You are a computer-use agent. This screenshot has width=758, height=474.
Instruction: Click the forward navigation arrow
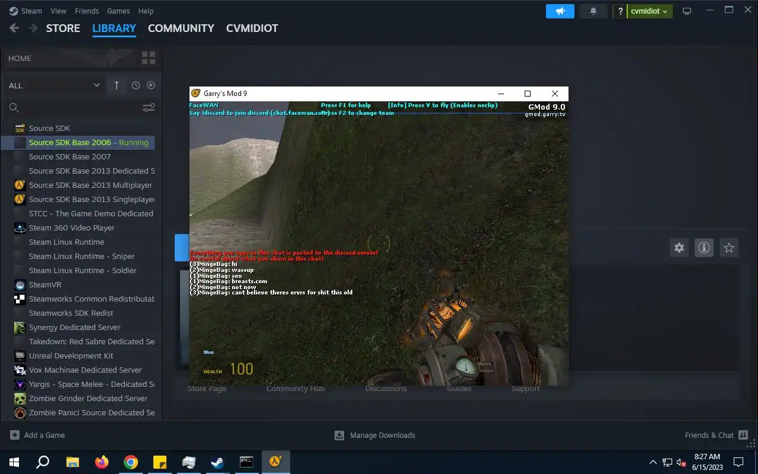(33, 28)
